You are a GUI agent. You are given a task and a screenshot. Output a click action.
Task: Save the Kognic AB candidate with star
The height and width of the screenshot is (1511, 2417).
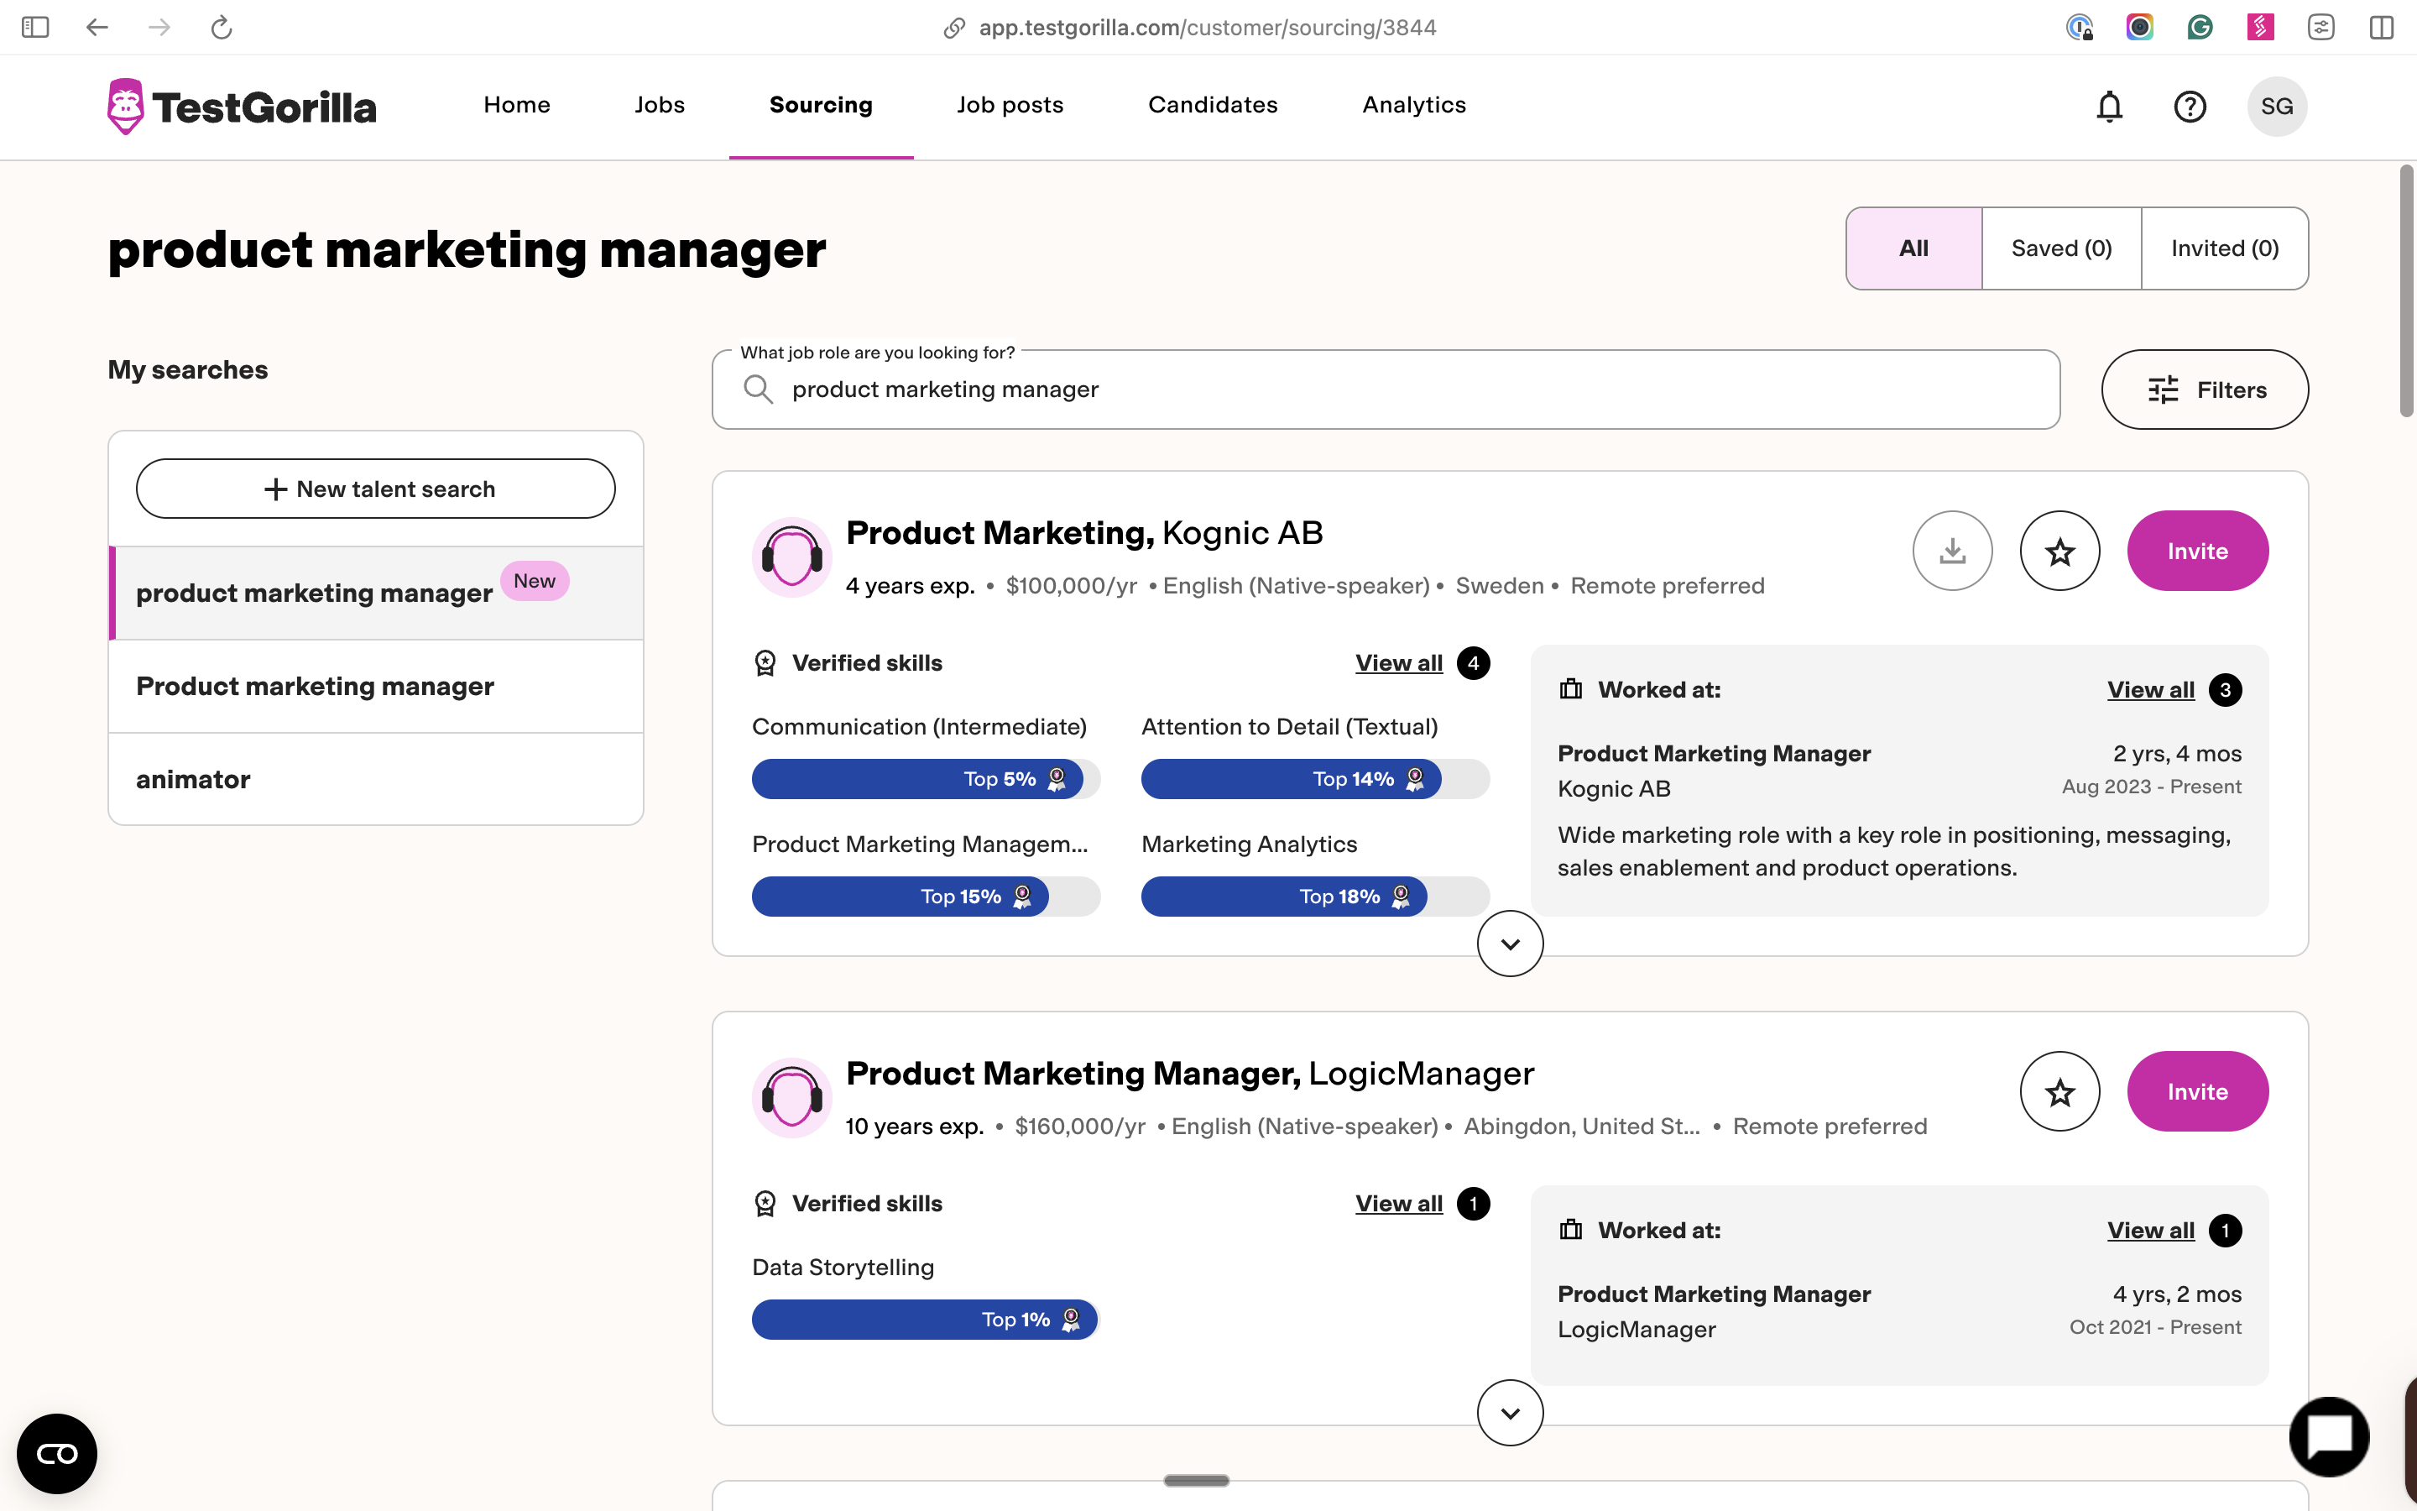click(x=2059, y=551)
